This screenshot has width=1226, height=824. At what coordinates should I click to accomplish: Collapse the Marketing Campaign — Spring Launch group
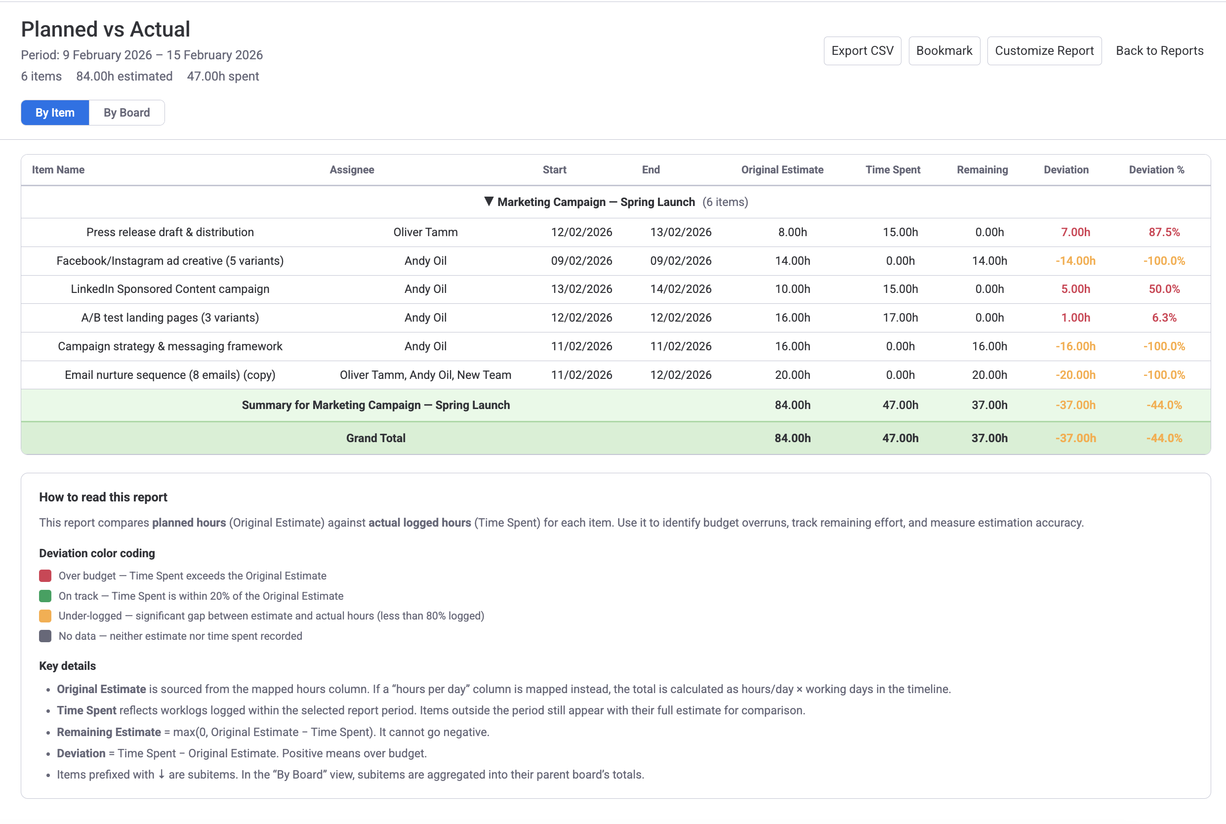point(488,201)
